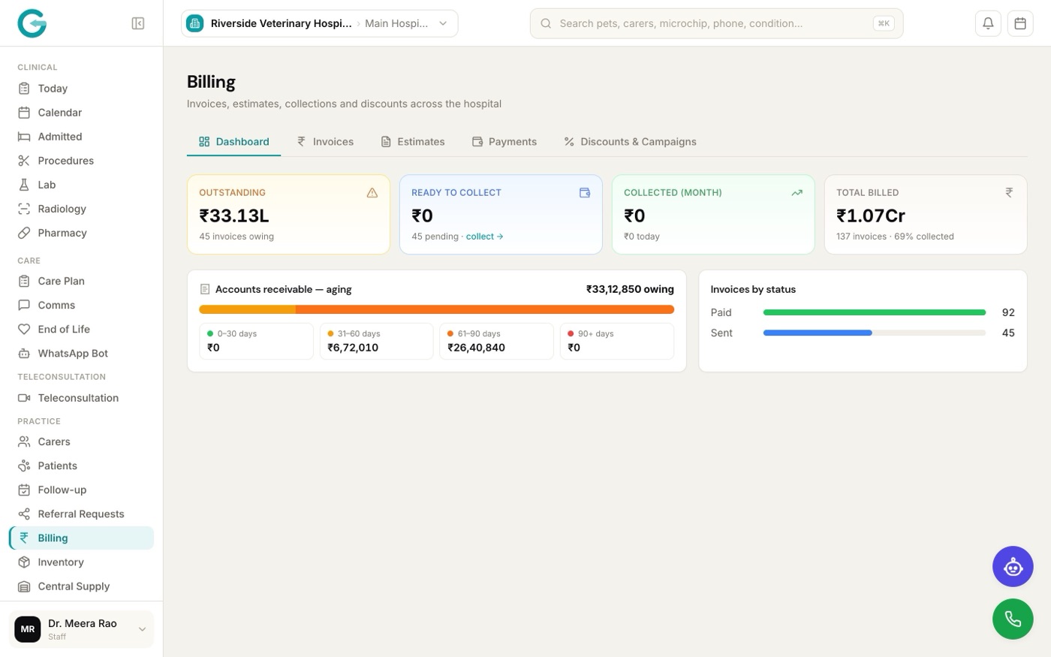Collapse the sidebar with the panel icon
1051x657 pixels.
coord(138,23)
